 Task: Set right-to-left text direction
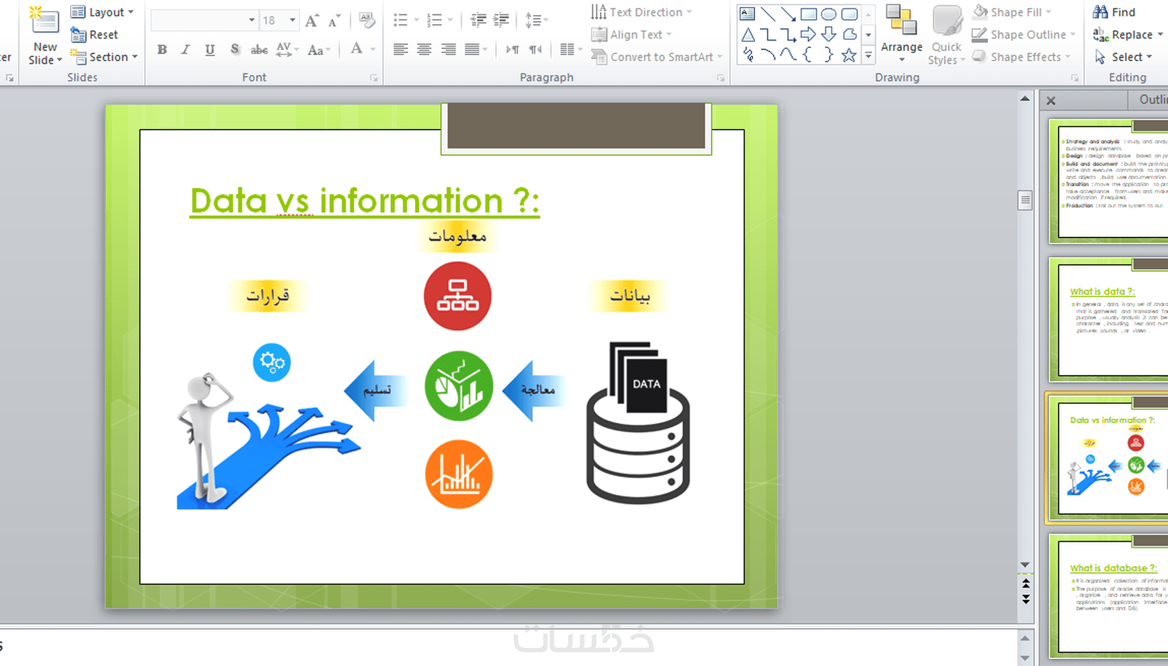(535, 49)
